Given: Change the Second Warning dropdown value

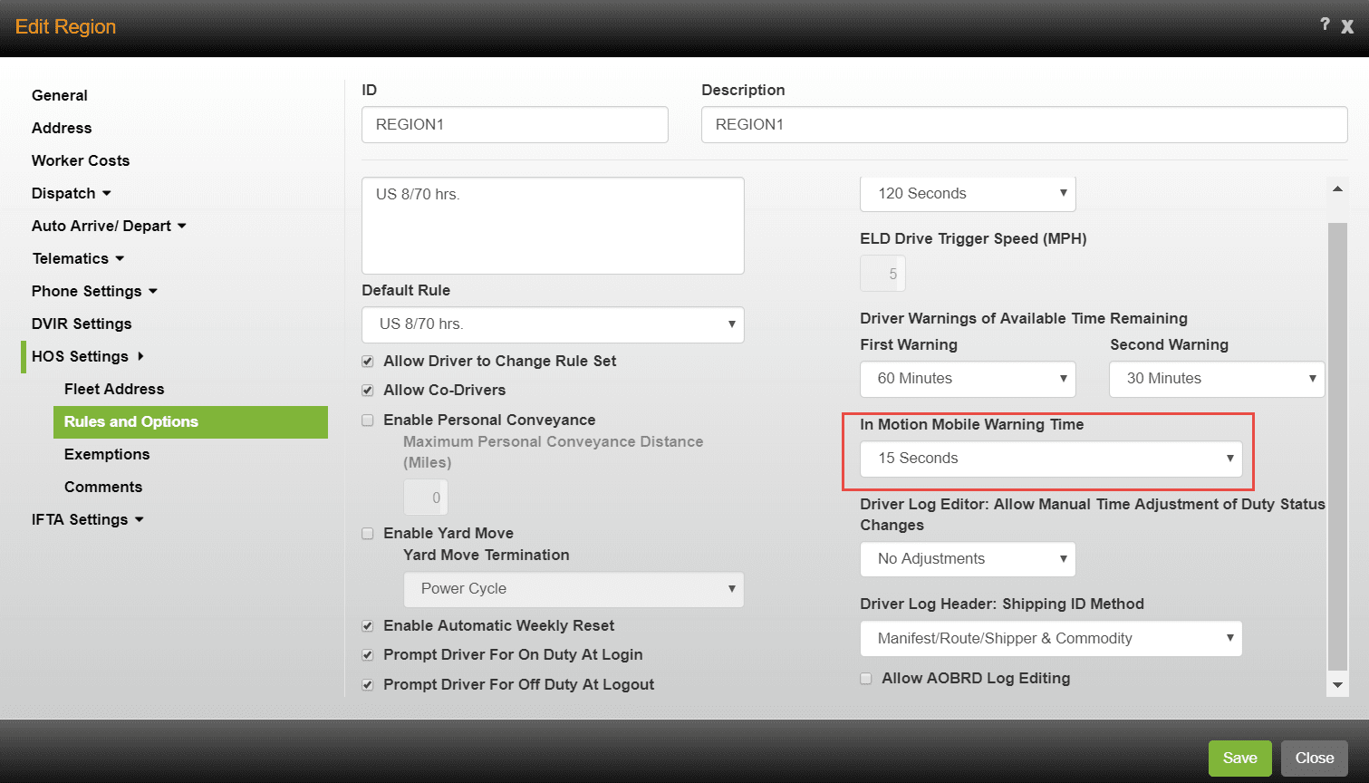Looking at the screenshot, I should [1216, 379].
